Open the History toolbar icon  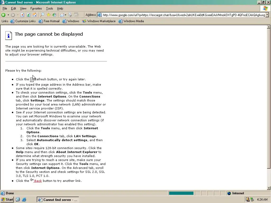(55, 15)
